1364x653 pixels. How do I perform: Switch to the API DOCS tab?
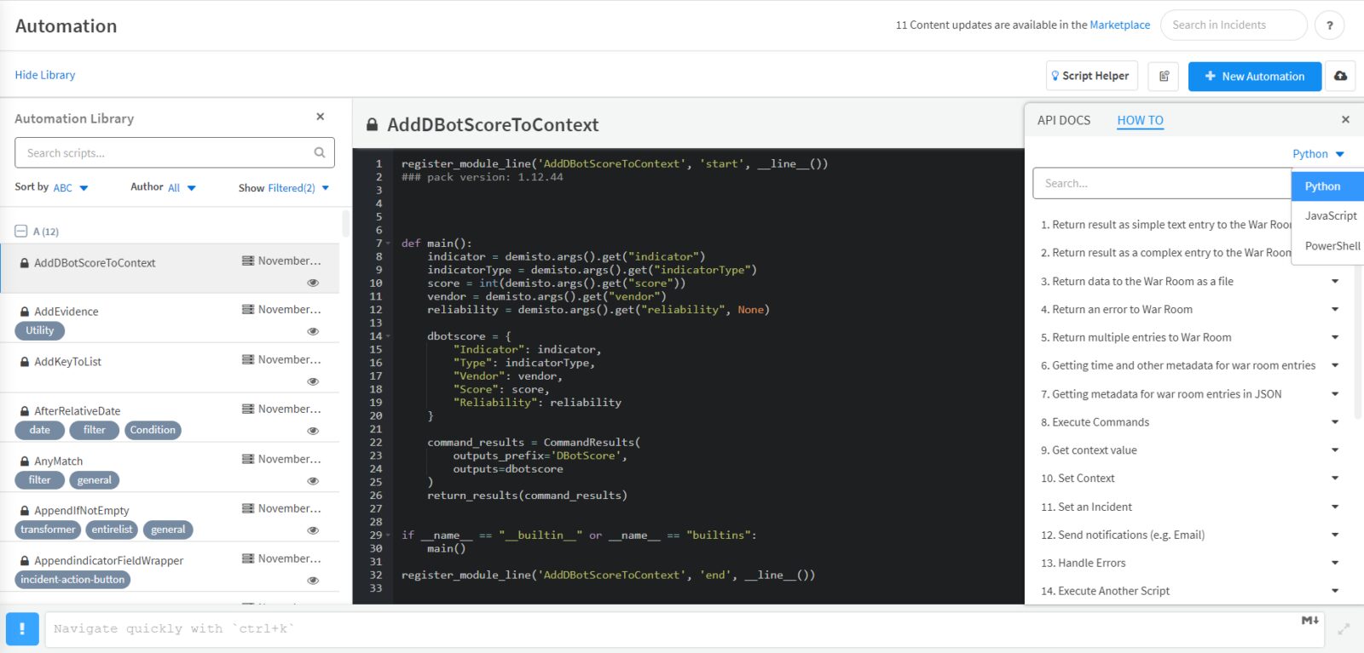[1064, 121]
